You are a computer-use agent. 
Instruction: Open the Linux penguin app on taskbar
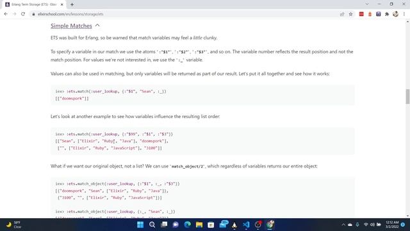point(234,225)
